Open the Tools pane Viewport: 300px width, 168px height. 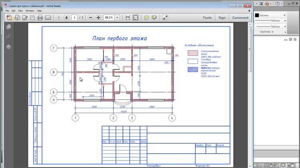click(207, 18)
